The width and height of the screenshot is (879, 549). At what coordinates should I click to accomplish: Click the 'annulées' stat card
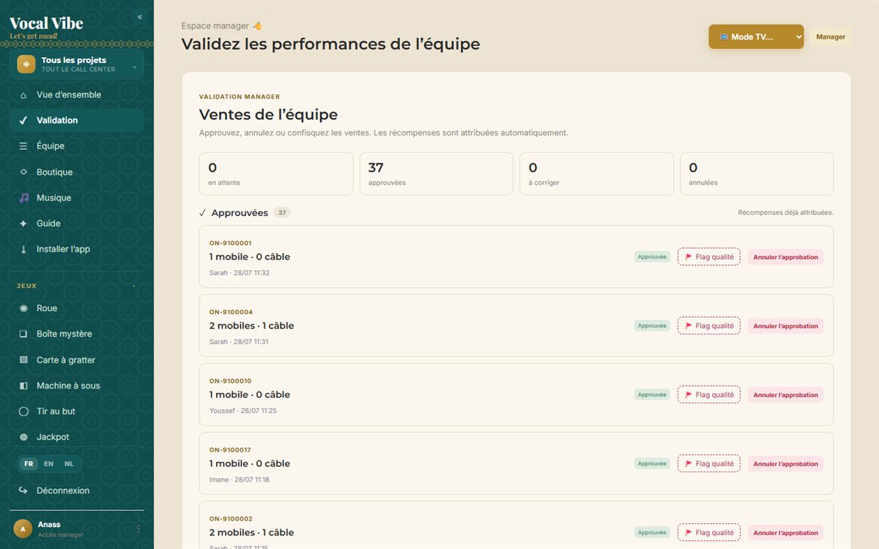coord(757,173)
